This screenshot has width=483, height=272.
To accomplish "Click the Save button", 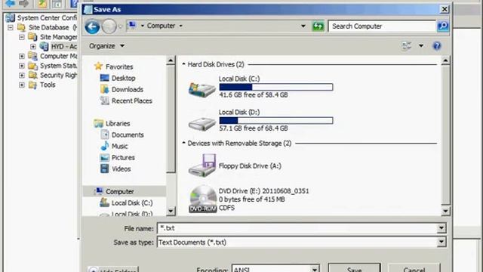I will (354, 267).
